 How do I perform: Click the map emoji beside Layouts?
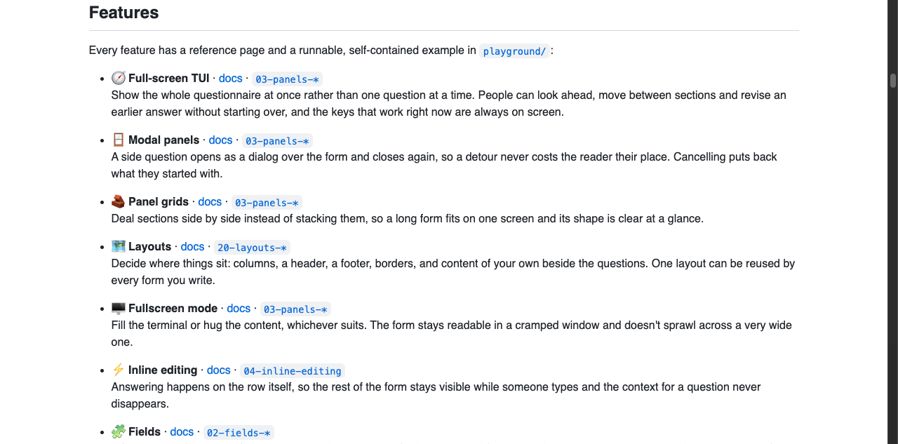[119, 246]
